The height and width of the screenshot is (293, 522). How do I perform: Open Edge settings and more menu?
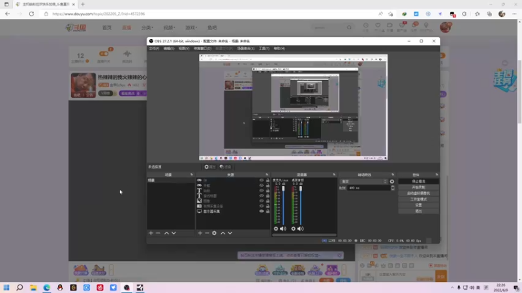coord(514,14)
